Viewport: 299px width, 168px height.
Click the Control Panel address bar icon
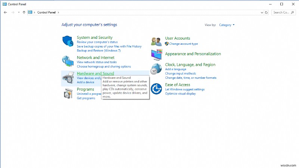30,12
